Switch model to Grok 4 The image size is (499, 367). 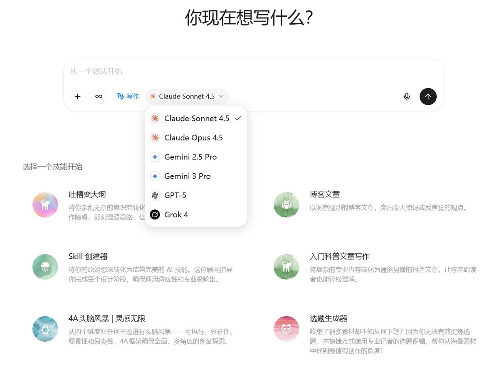[x=196, y=215]
